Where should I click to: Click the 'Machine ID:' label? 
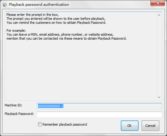(x=13, y=105)
